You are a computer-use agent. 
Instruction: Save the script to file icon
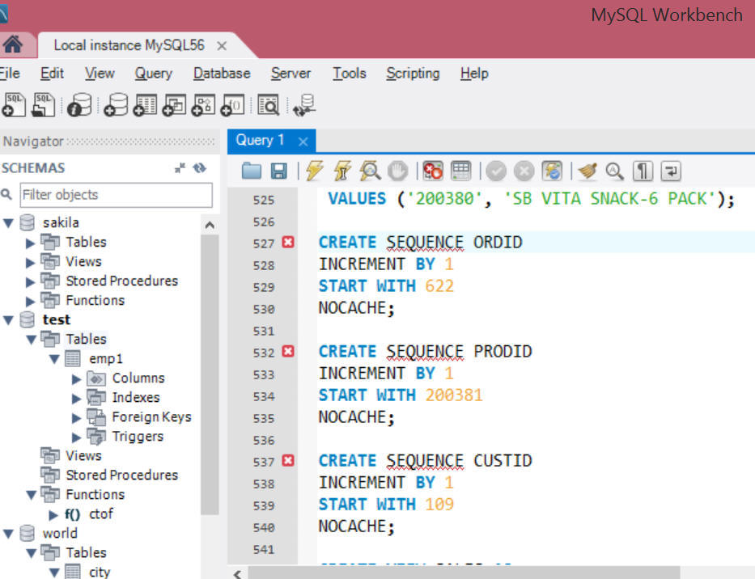[279, 171]
